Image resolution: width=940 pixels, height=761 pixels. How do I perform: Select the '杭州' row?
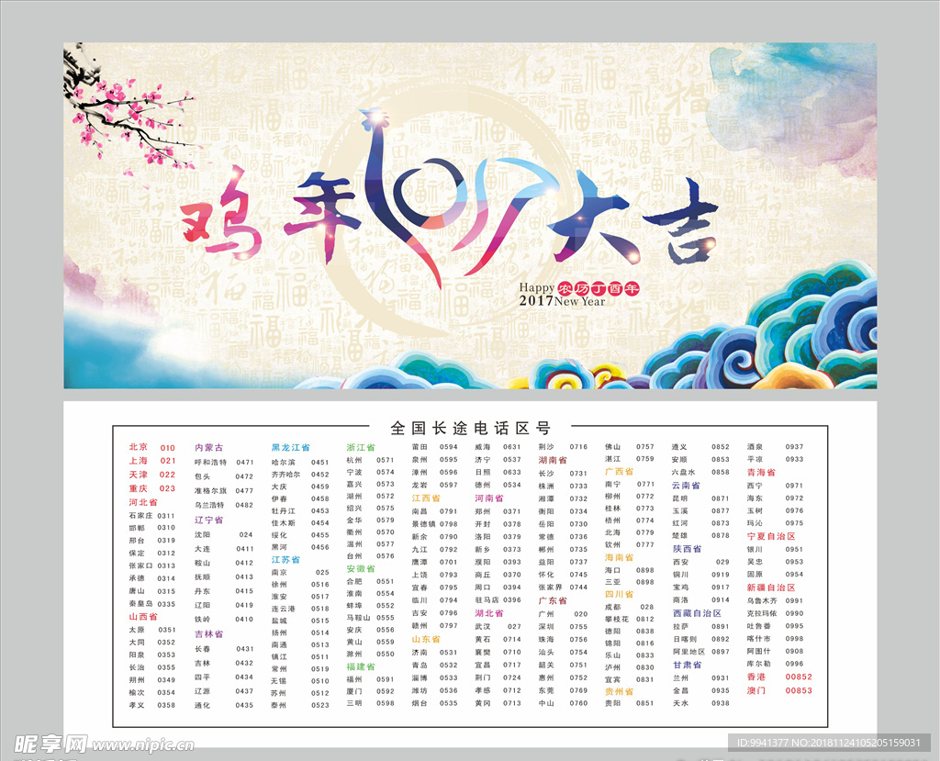[371, 460]
